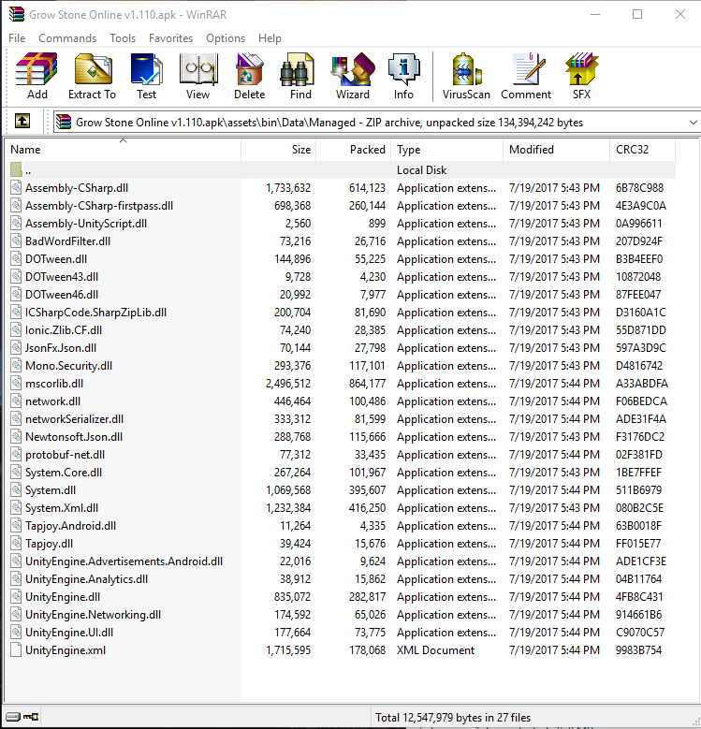Viewport: 701px width, 729px height.
Task: Click the System.dll file icon
Action: tap(16, 489)
